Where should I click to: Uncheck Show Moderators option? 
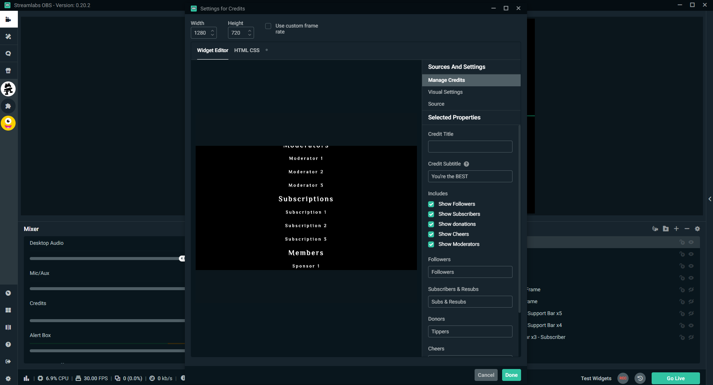(431, 244)
